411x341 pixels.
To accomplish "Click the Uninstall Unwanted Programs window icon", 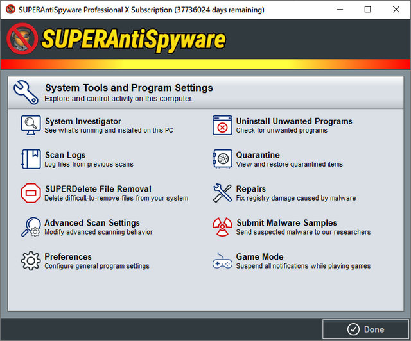I will click(x=222, y=125).
